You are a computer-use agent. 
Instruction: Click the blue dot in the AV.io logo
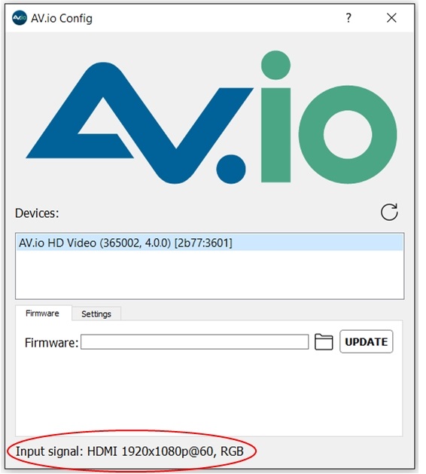[231, 169]
